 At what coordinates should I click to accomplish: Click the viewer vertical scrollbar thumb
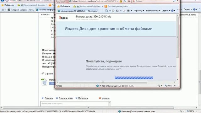177,37
